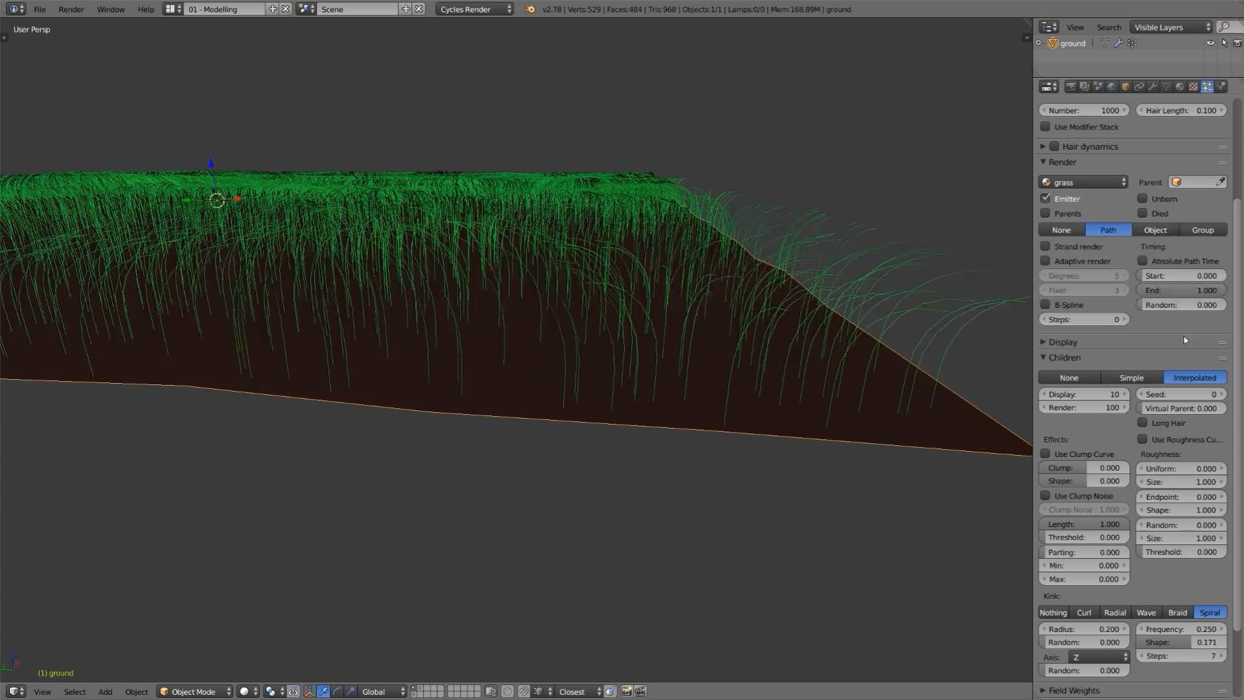Enable Use Clump Curve checkbox
This screenshot has height=700, width=1244.
click(x=1045, y=454)
